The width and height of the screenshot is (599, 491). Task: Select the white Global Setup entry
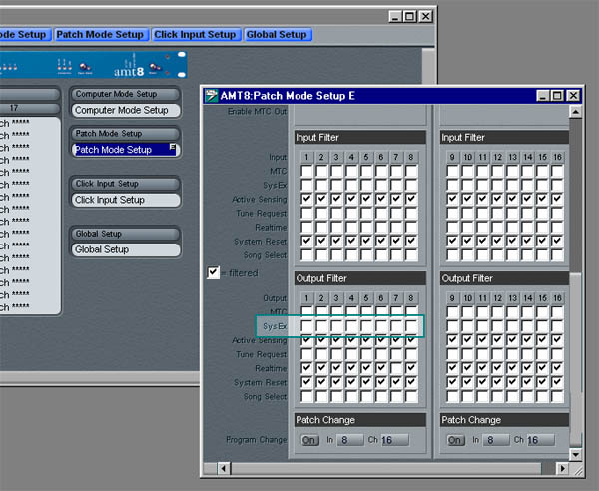coord(126,249)
